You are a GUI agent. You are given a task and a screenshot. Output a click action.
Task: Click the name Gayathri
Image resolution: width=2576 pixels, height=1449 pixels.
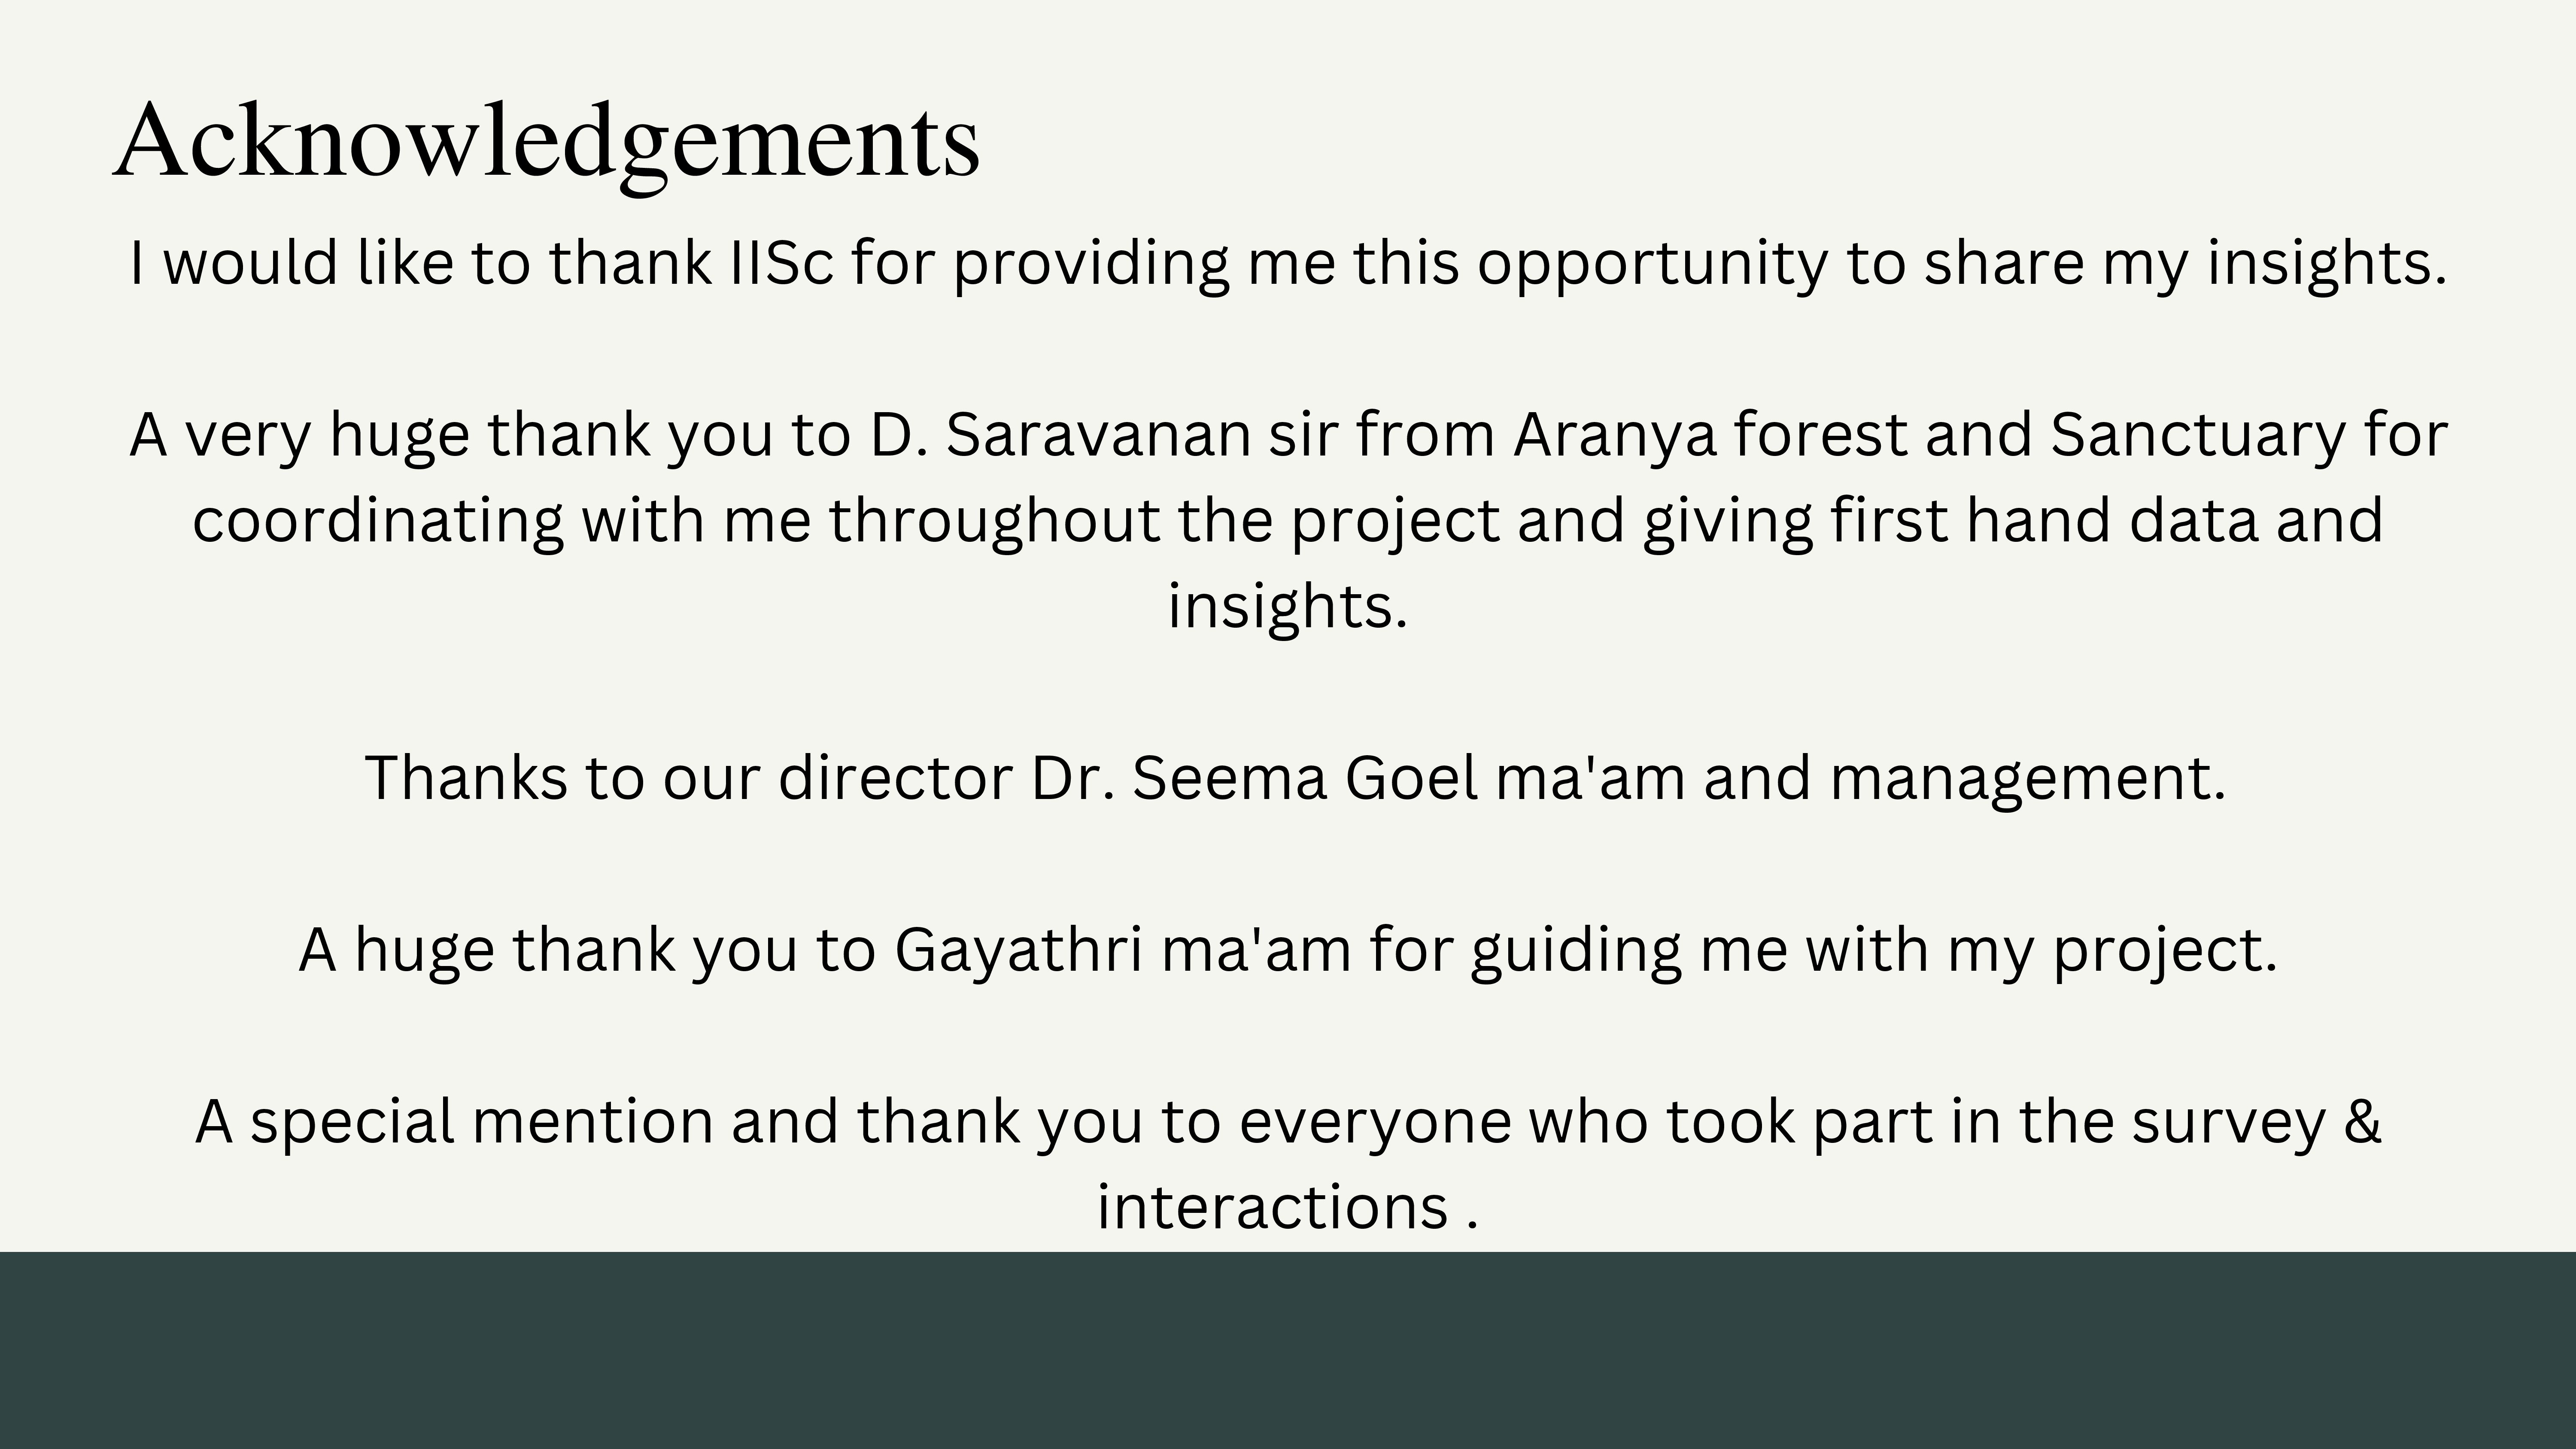pos(1018,950)
